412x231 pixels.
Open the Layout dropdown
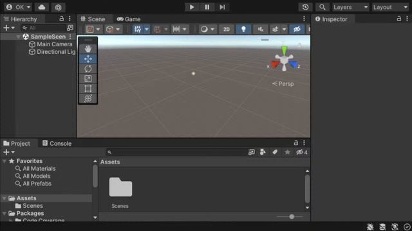[391, 7]
